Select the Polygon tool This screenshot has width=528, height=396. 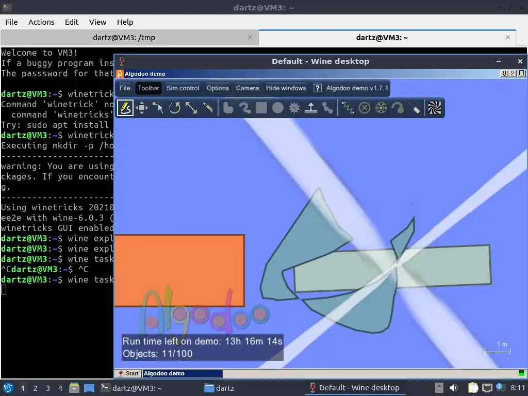228,108
